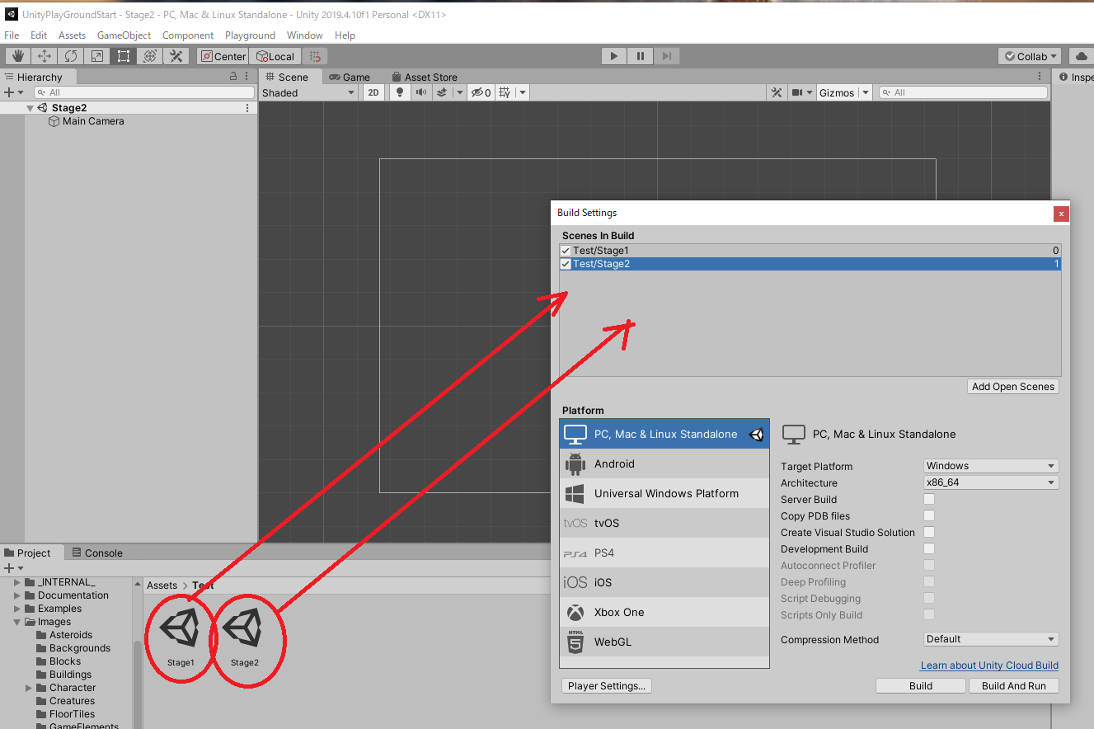Collapse the Stage2 hierarchy node
Screen dimensions: 1094x729
pyautogui.click(x=30, y=108)
